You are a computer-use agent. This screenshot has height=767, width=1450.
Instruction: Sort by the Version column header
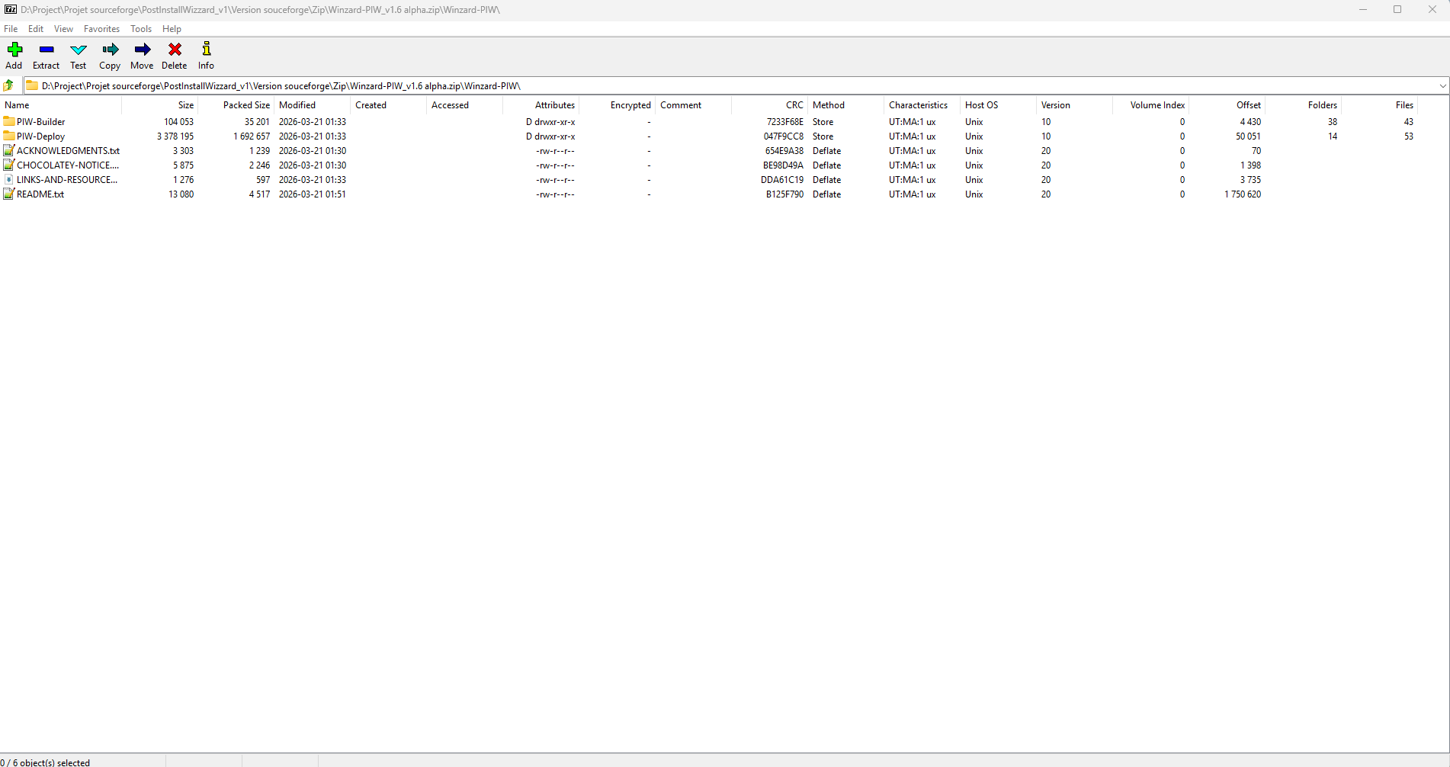[1075, 105]
